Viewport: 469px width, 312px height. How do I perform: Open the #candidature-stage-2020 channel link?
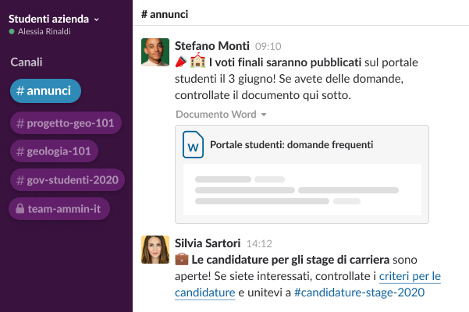point(361,293)
